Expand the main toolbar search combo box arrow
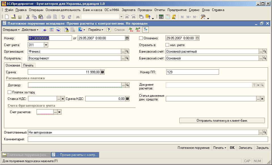The image size is (272, 165). pyautogui.click(x=122, y=17)
